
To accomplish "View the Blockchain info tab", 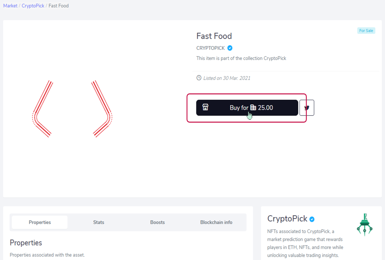I will (x=216, y=222).
